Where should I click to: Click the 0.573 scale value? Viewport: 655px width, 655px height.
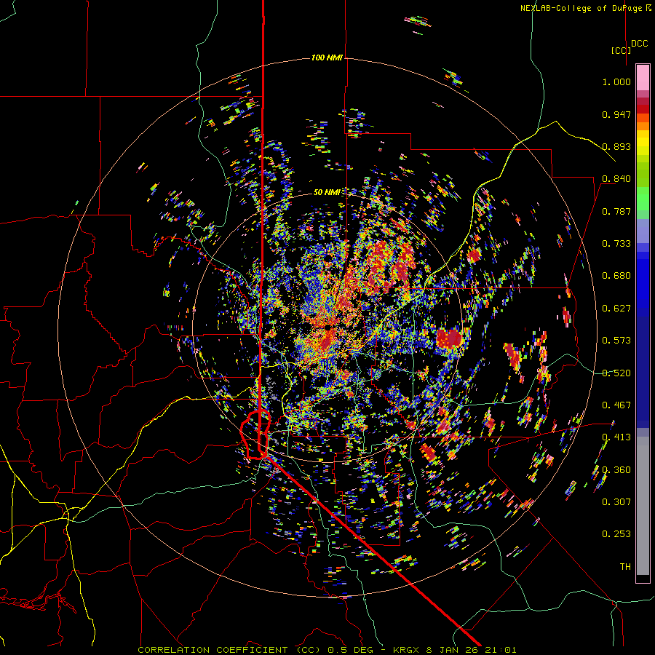(616, 341)
